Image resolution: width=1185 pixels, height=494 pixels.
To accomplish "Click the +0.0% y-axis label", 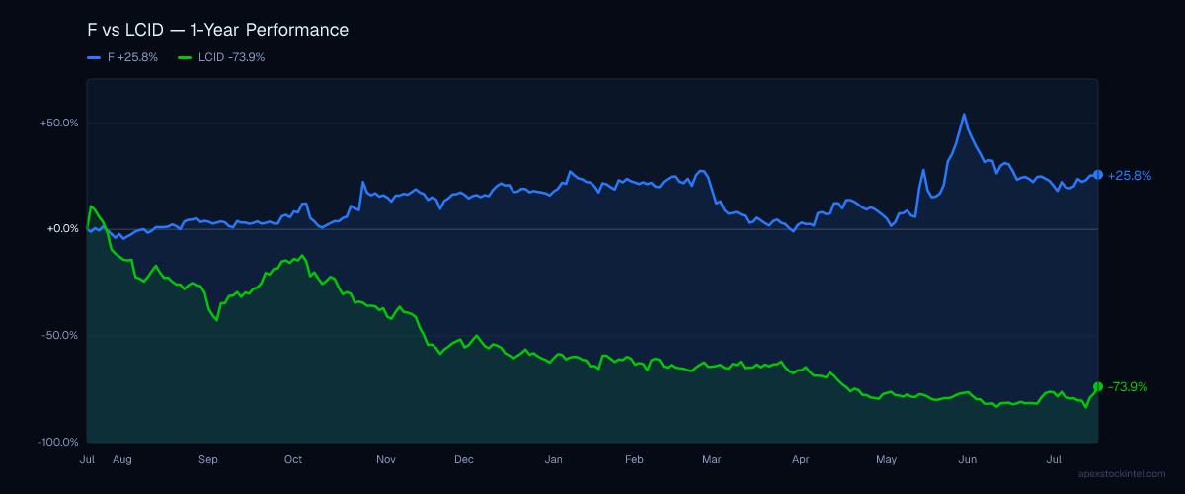I will 63,229.
